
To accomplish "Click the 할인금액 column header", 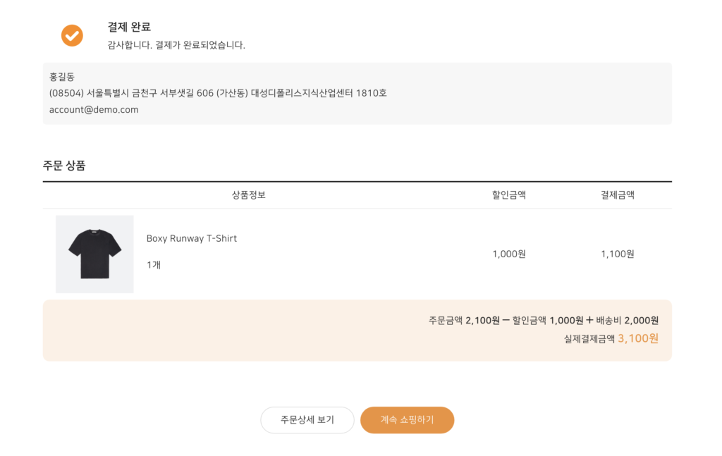I will click(509, 195).
